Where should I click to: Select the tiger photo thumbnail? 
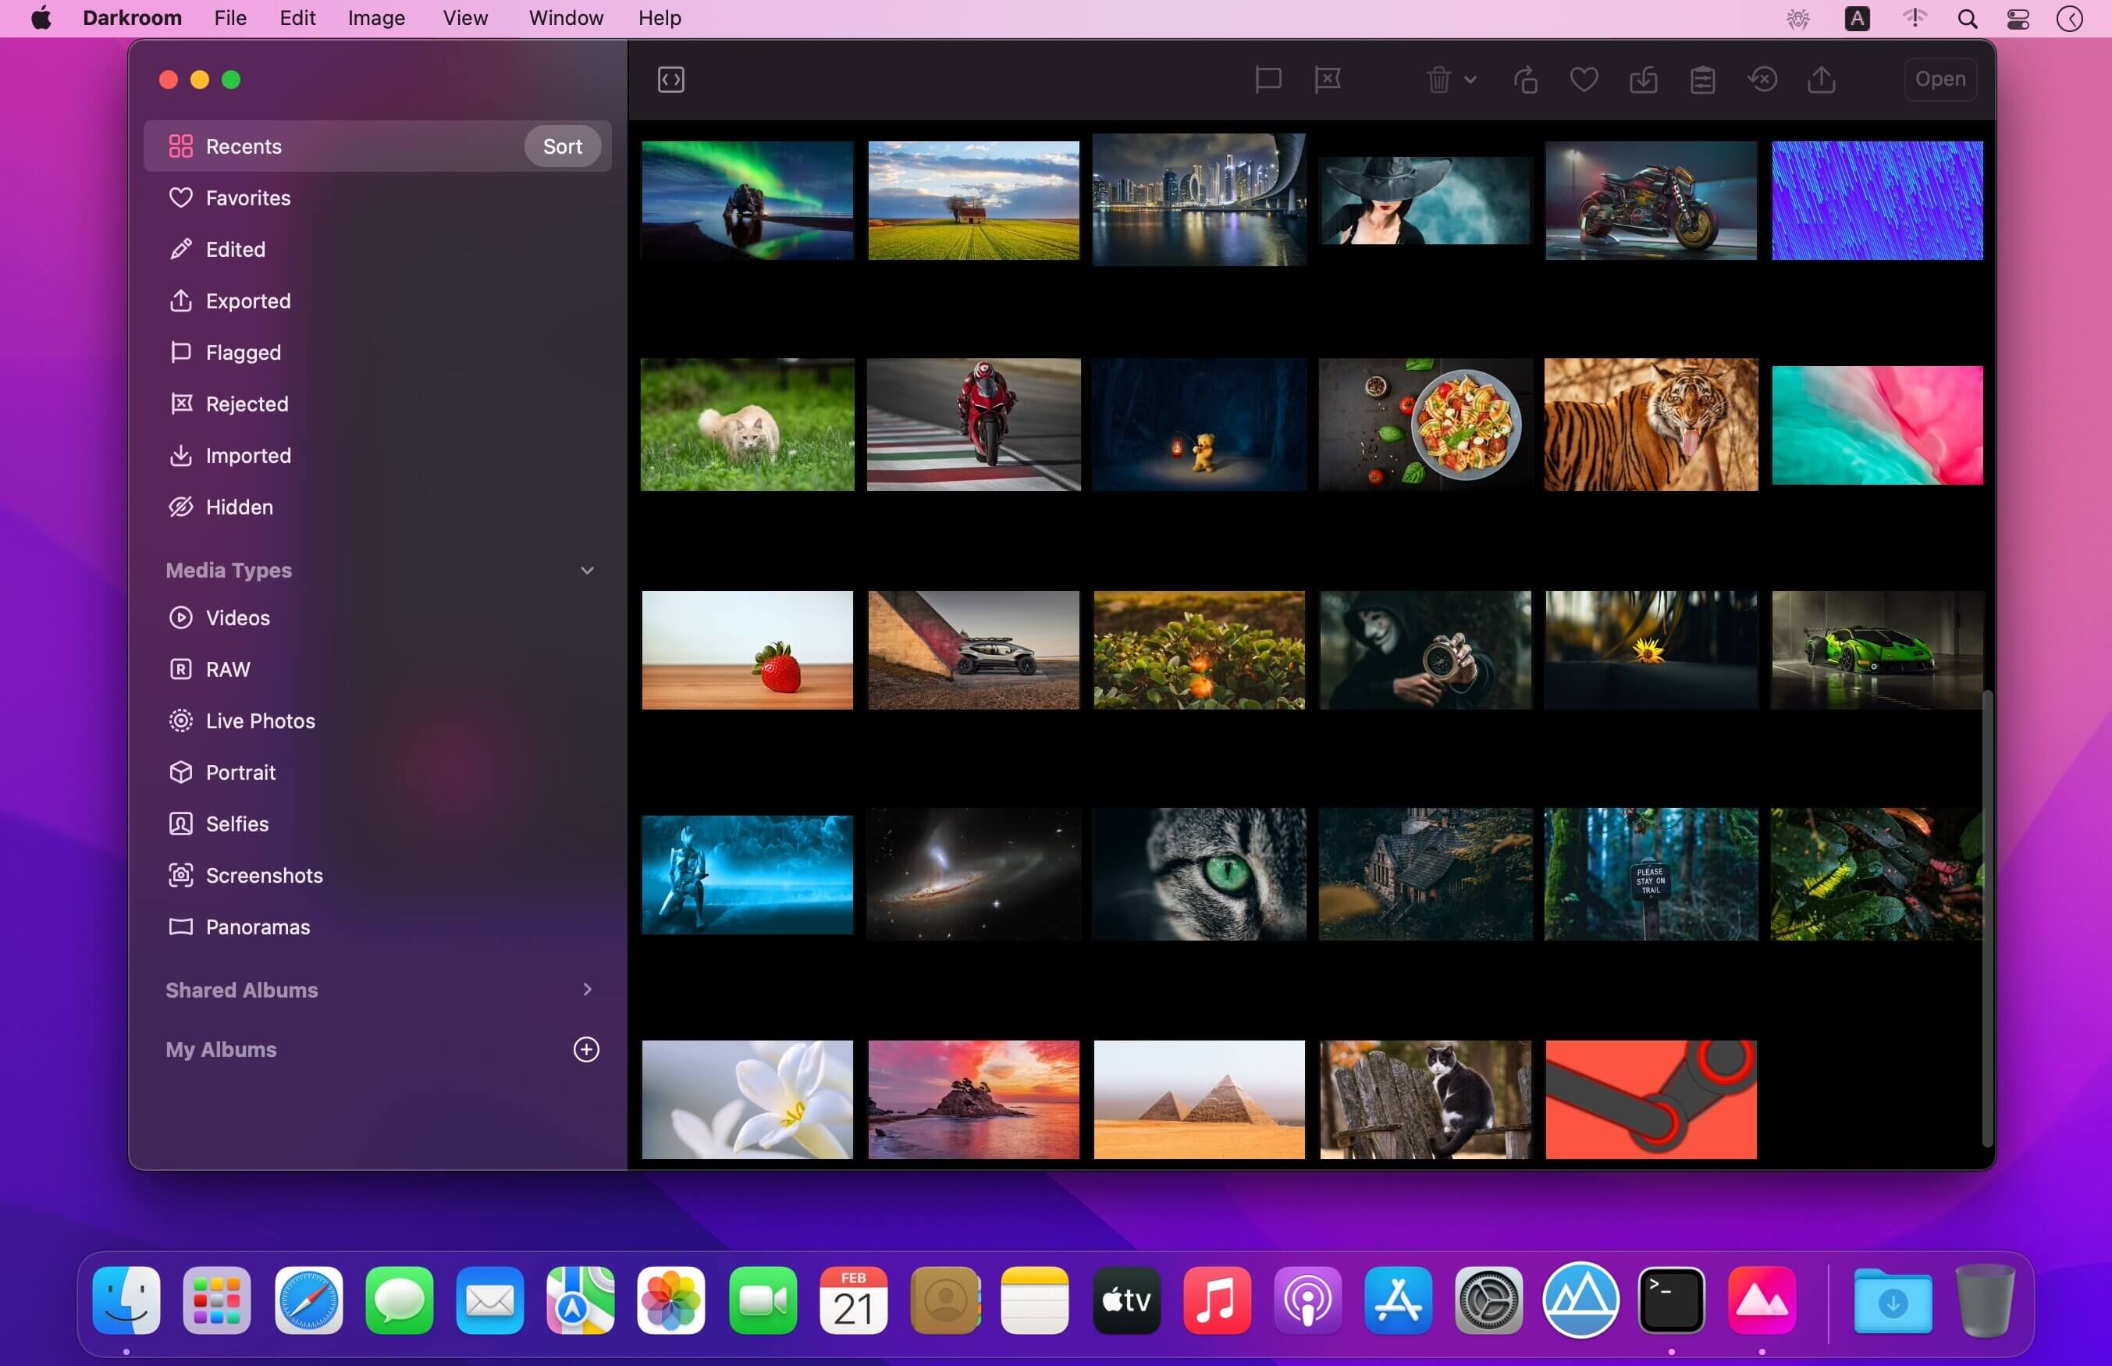(x=1650, y=424)
